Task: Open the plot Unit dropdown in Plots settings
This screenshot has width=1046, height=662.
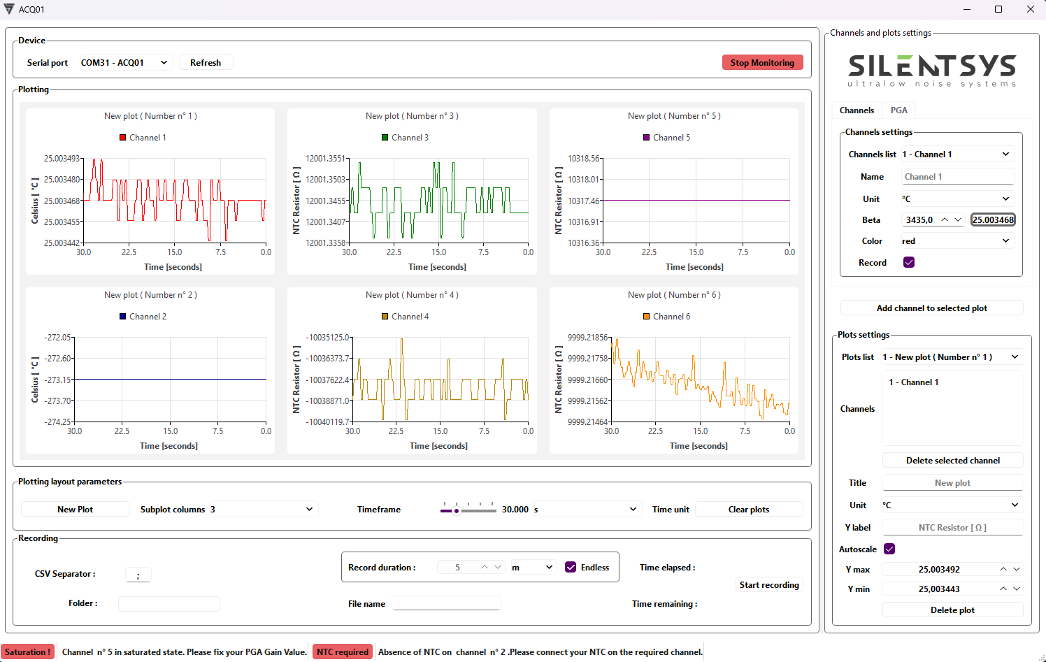Action: pos(952,505)
